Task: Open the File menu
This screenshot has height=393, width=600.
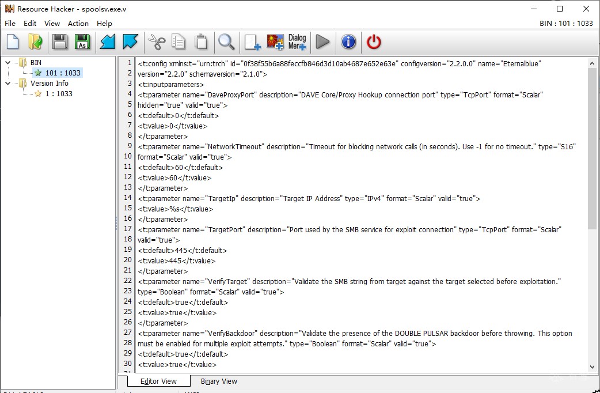Action: [x=10, y=24]
